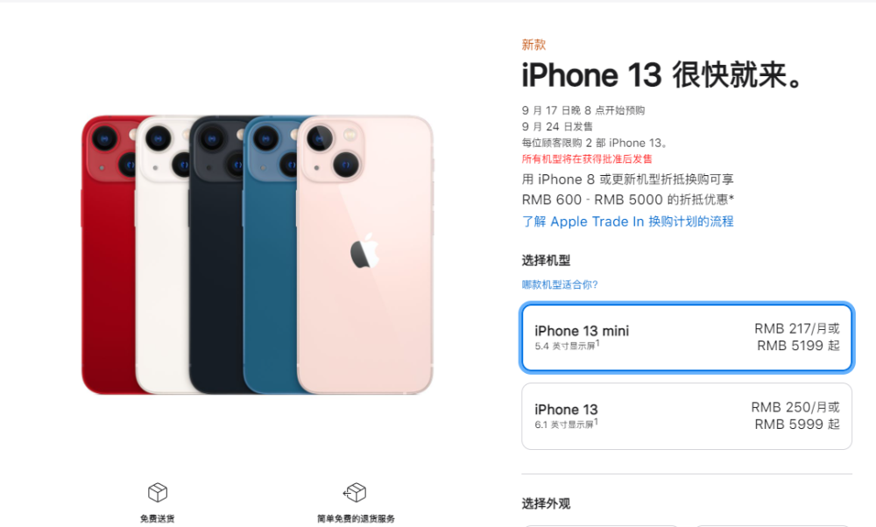Click the 选择机型 section heading
The width and height of the screenshot is (876, 527).
pyautogui.click(x=546, y=260)
